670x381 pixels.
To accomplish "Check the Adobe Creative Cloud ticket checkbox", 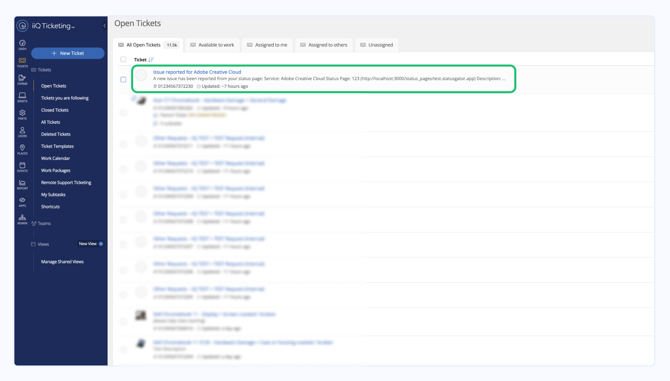I will tap(123, 80).
